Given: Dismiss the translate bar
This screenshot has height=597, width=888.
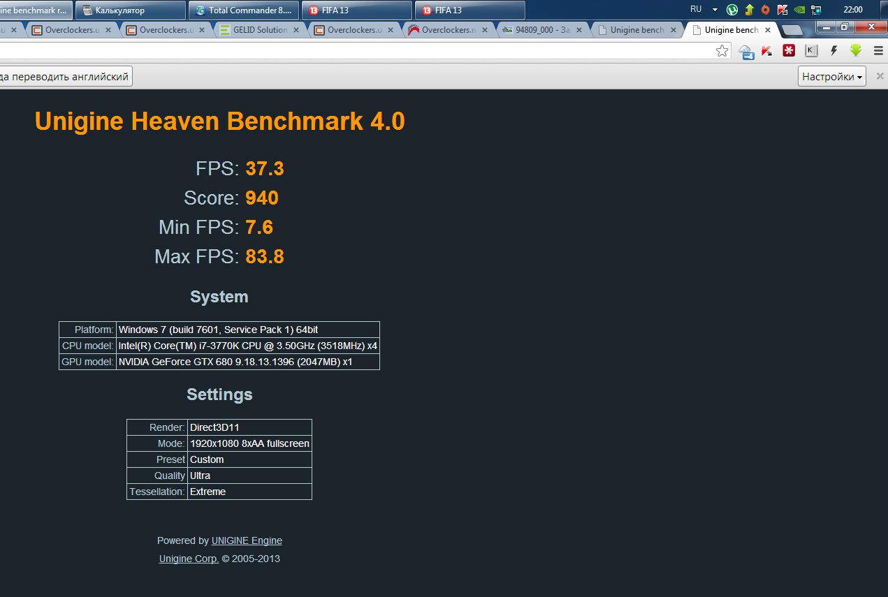Looking at the screenshot, I should [x=880, y=77].
